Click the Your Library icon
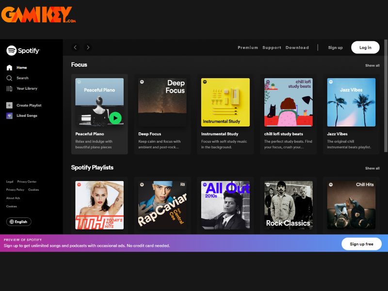 click(9, 89)
